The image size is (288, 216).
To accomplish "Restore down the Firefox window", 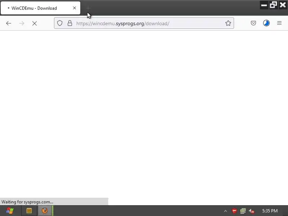I will pyautogui.click(x=273, y=5).
